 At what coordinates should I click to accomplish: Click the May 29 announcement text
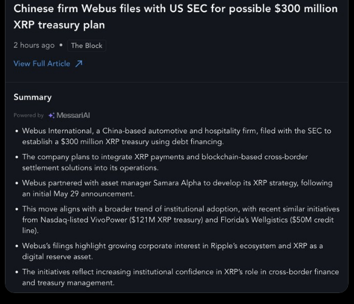[94, 194]
